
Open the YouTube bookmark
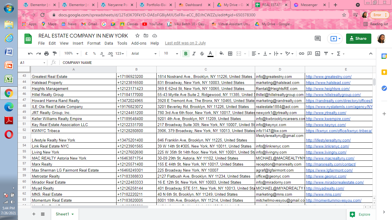pyautogui.click(x=153, y=24)
